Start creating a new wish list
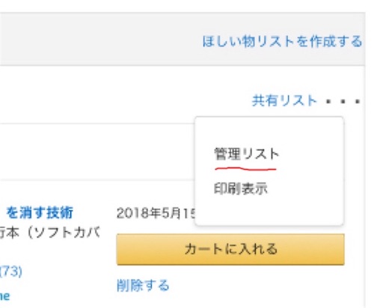Viewport: 383px width, 308px height. pyautogui.click(x=282, y=41)
